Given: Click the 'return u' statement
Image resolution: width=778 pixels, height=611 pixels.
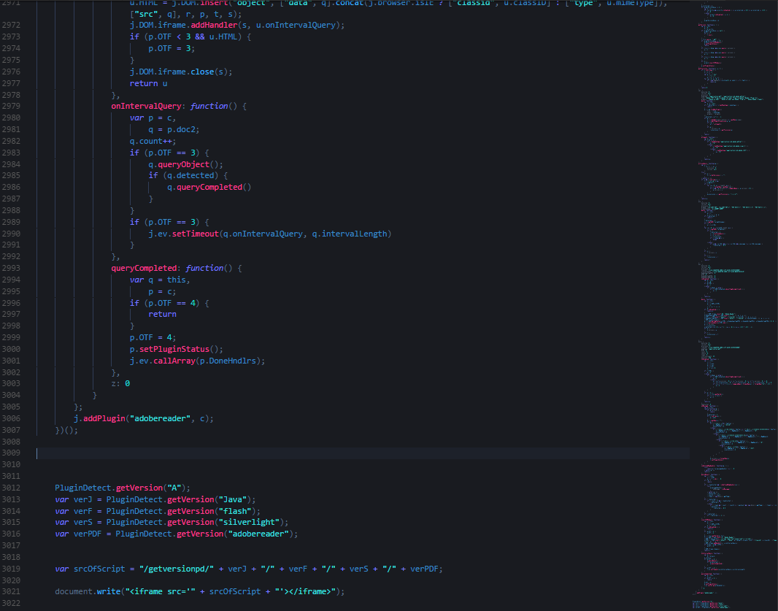Looking at the screenshot, I should coord(148,83).
